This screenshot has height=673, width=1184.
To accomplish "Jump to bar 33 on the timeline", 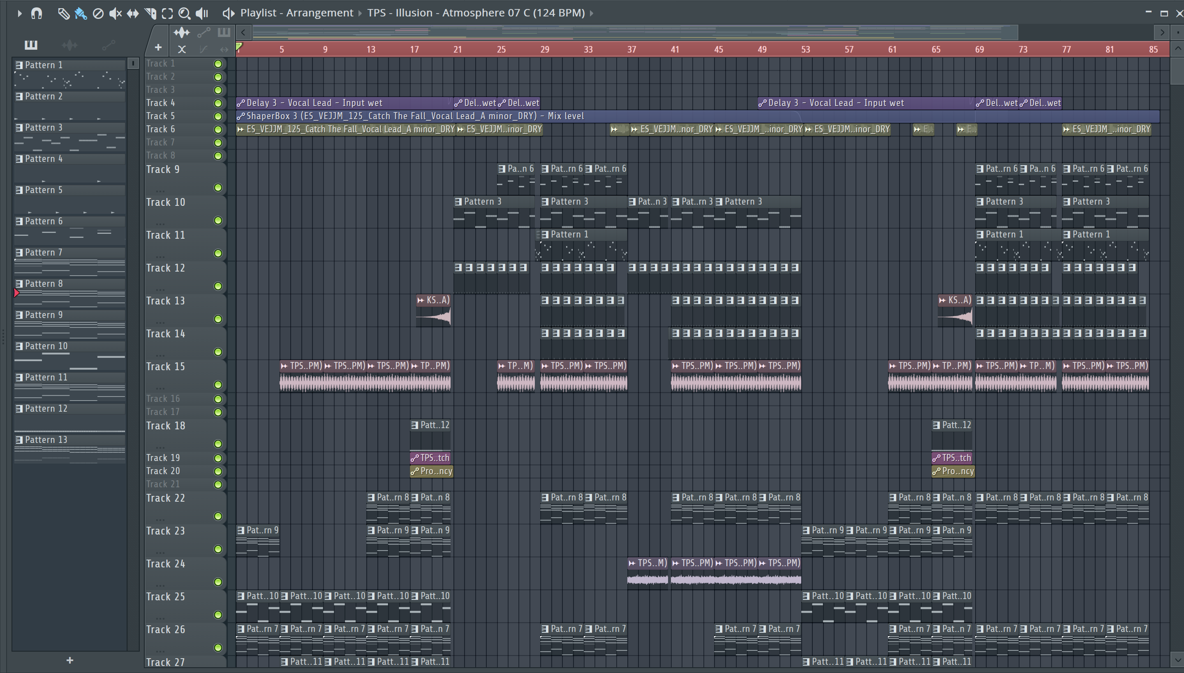I will click(588, 49).
